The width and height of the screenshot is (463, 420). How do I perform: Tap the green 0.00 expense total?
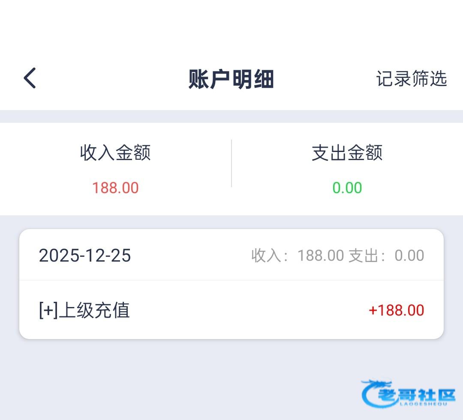(347, 188)
